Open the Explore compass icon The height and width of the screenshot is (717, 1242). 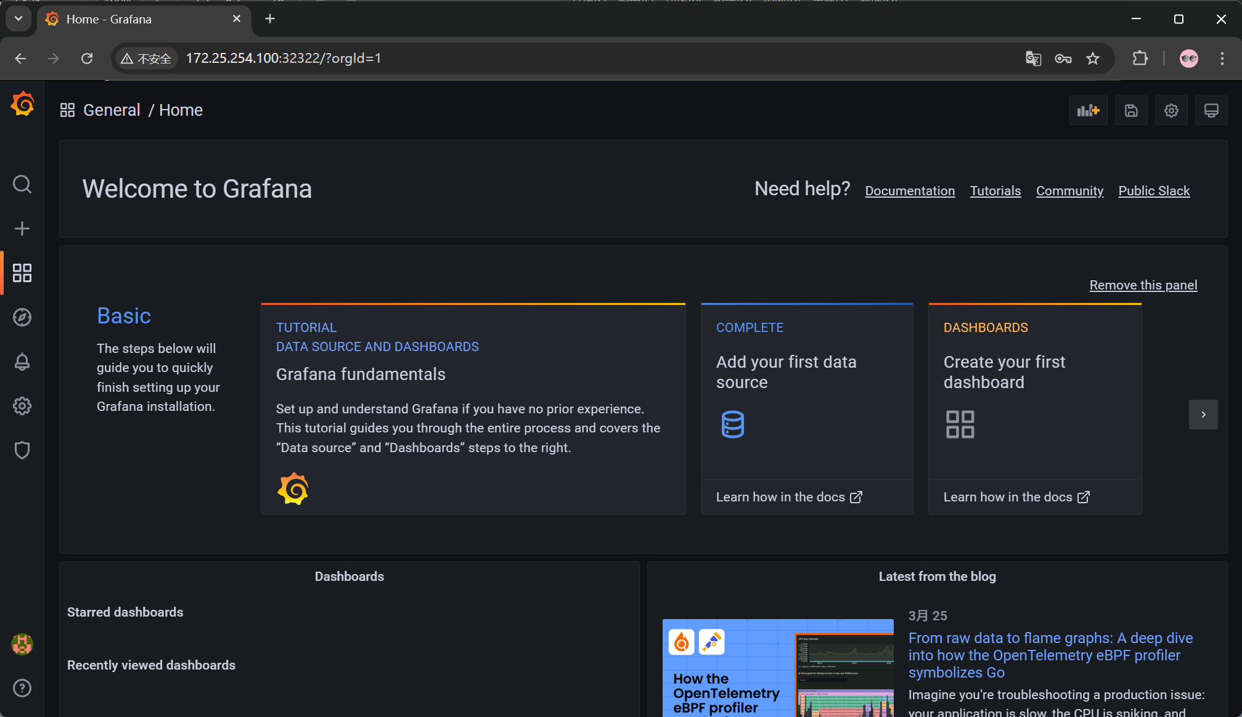(22, 317)
